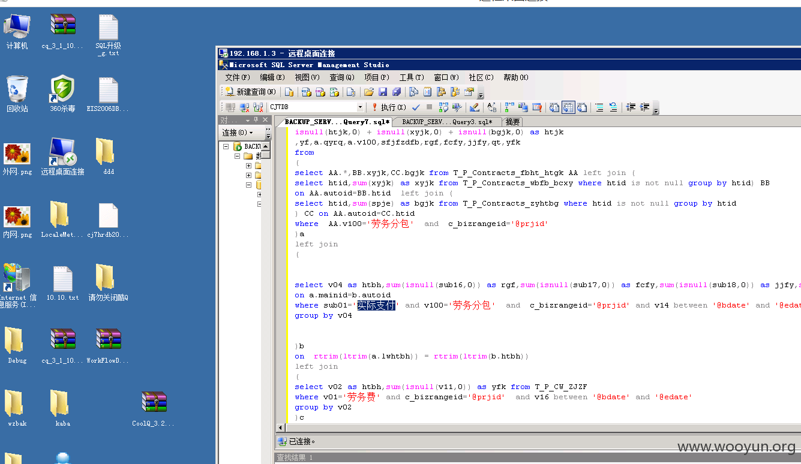Click the Analyze Query in Tuning Advisor icon
The width and height of the screenshot is (801, 464).
(457, 107)
